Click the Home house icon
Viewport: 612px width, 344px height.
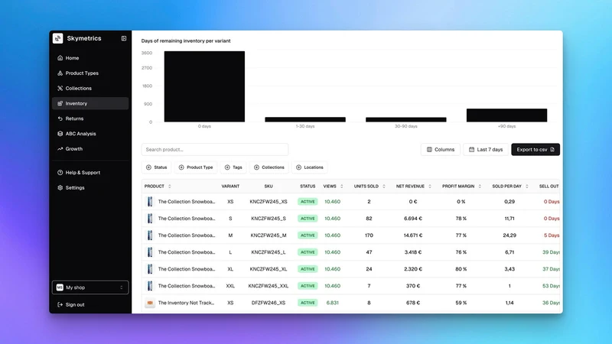[x=60, y=58]
